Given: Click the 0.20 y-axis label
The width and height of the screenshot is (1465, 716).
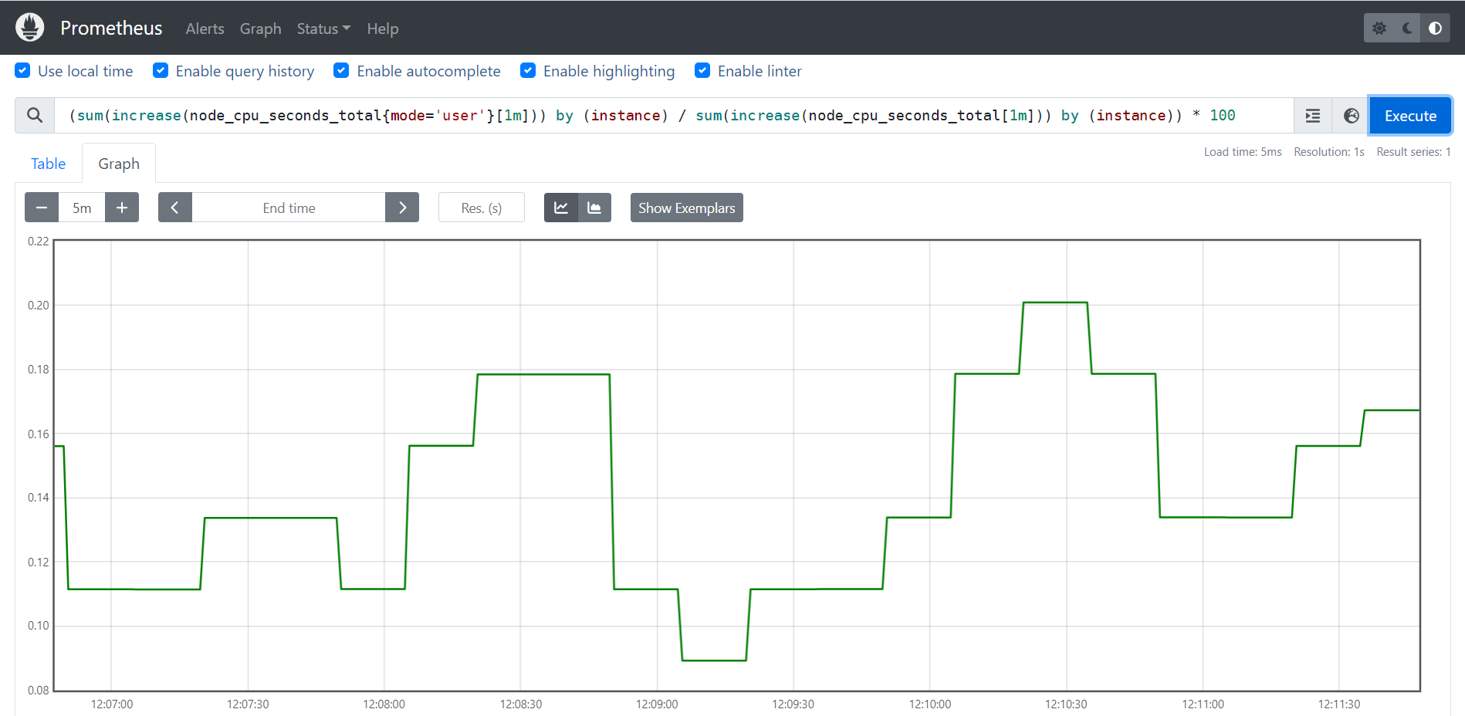Looking at the screenshot, I should click(39, 305).
